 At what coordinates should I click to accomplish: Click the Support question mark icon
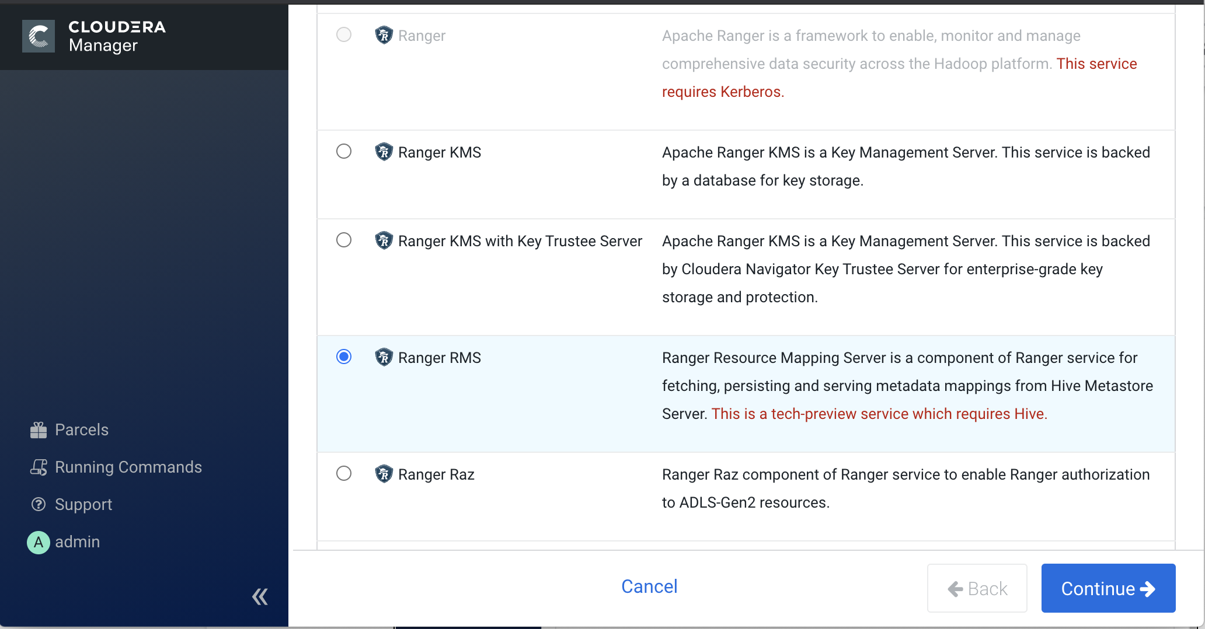pos(39,505)
